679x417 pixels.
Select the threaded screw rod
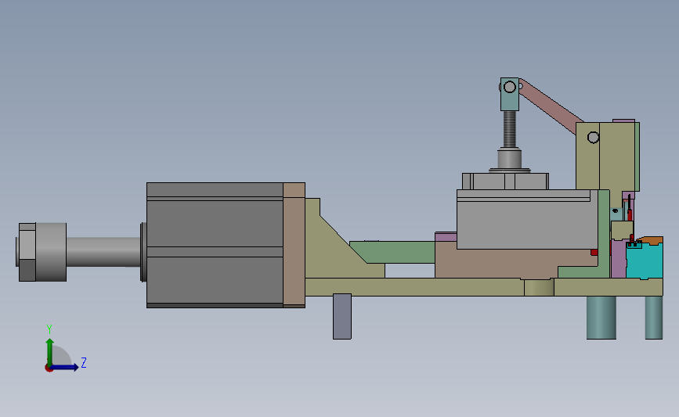click(510, 129)
